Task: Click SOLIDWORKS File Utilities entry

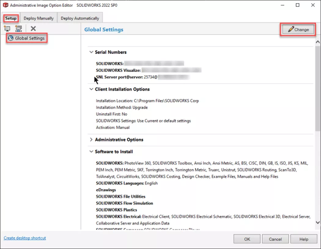Action: click(x=120, y=197)
